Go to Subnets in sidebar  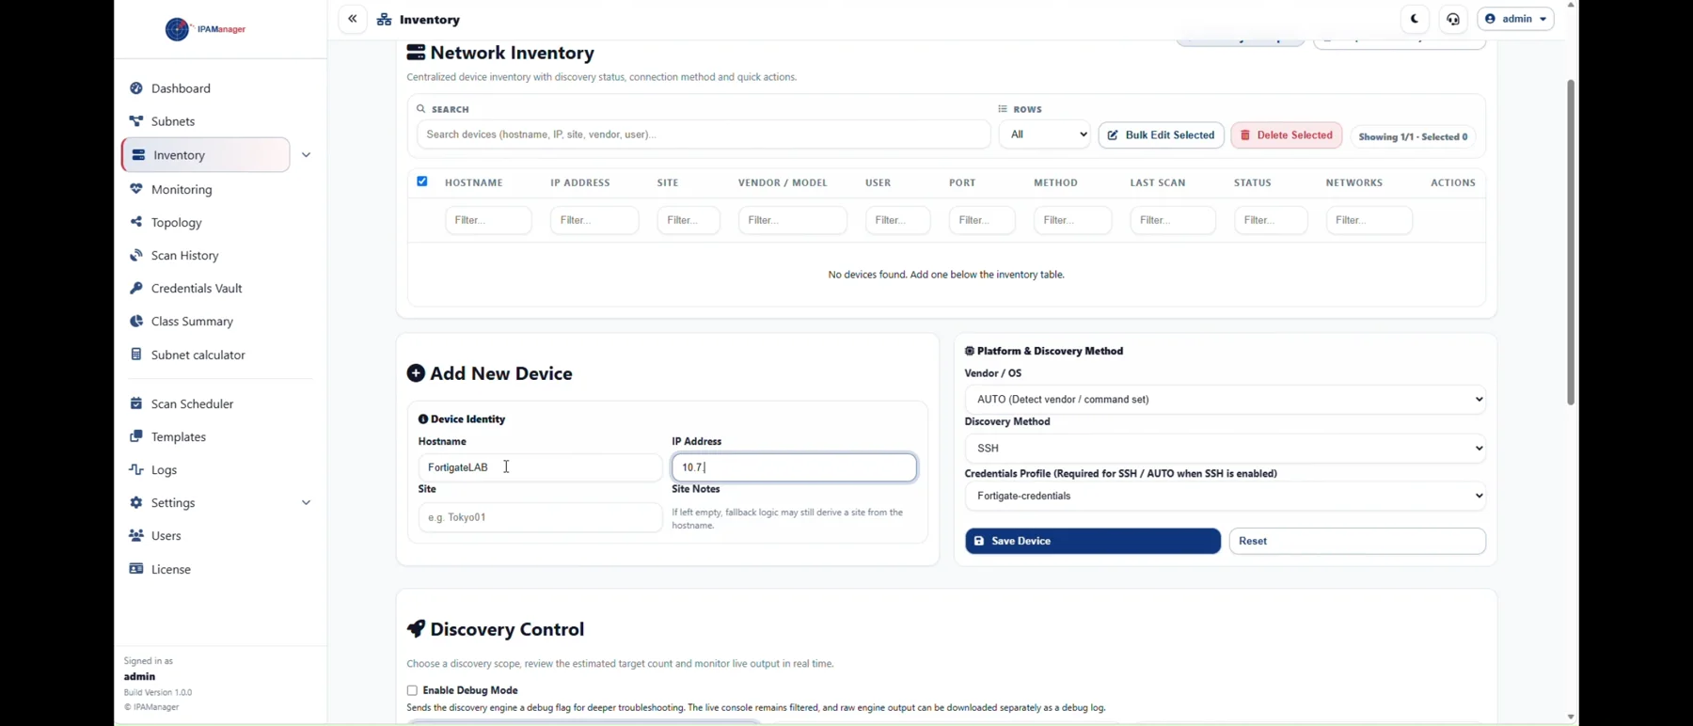(x=174, y=121)
